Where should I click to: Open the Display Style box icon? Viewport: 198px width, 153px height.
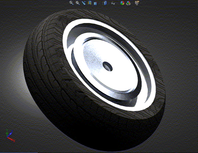104,3
